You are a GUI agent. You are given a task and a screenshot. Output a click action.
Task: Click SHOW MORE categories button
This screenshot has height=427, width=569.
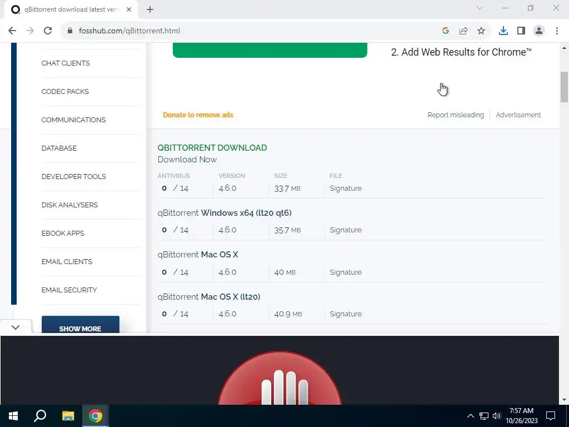(x=80, y=325)
